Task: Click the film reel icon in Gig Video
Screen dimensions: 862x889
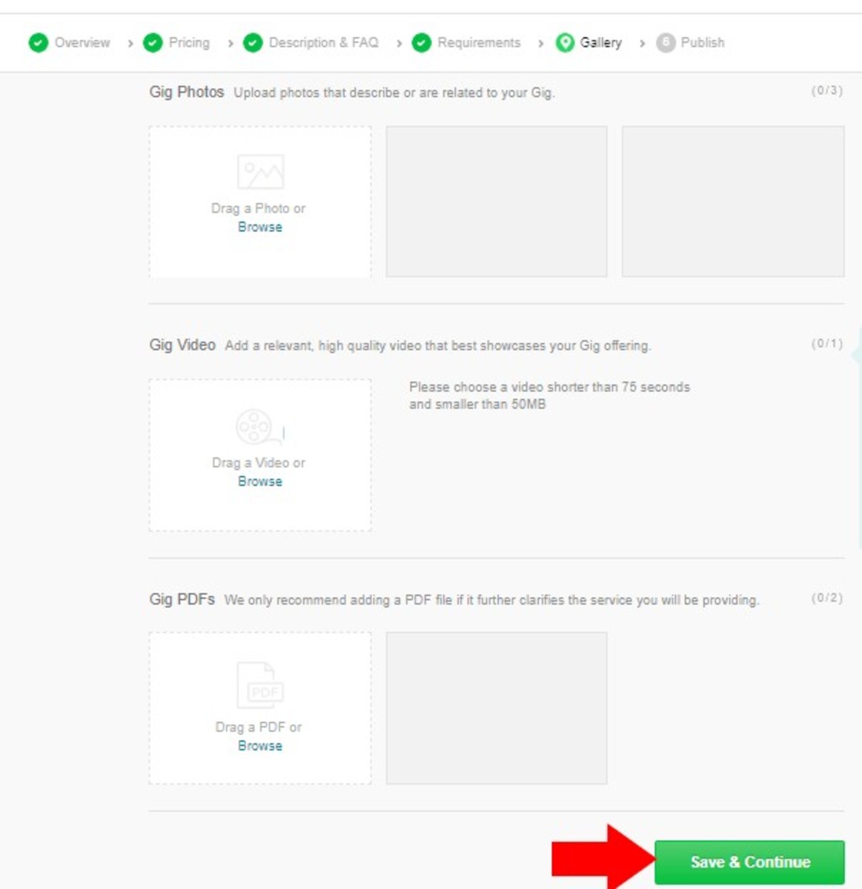Action: click(x=256, y=425)
